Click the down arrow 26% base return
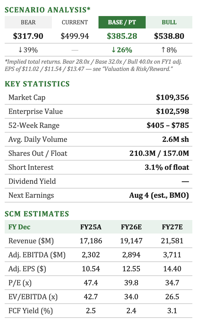Screen dimensions: 197x321 tap(122, 50)
